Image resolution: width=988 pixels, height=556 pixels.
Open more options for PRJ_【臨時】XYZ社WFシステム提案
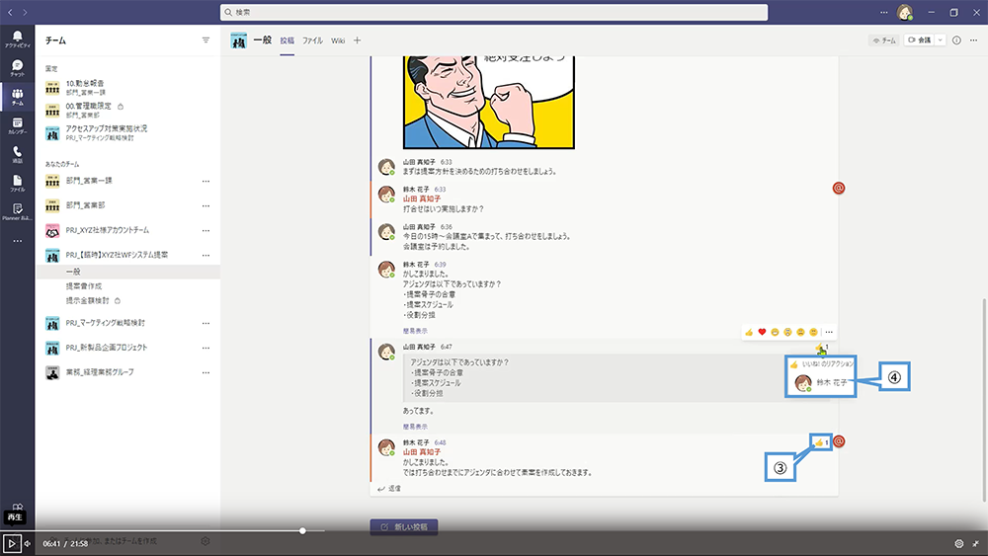coord(206,256)
